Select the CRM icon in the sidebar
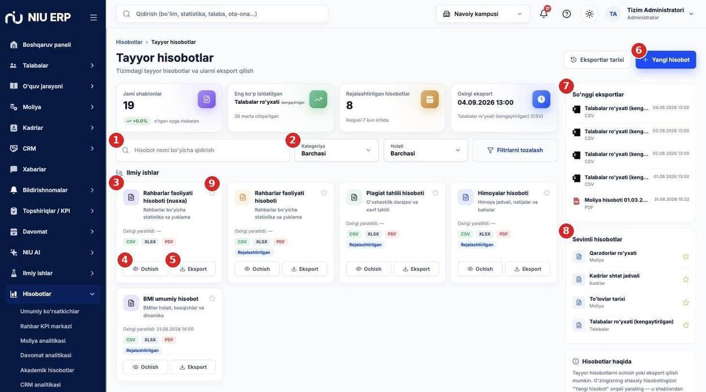The width and height of the screenshot is (706, 392). [14, 148]
